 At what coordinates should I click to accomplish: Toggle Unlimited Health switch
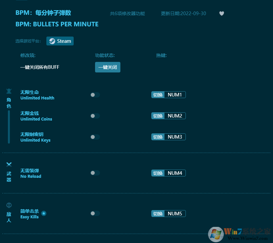point(95,95)
